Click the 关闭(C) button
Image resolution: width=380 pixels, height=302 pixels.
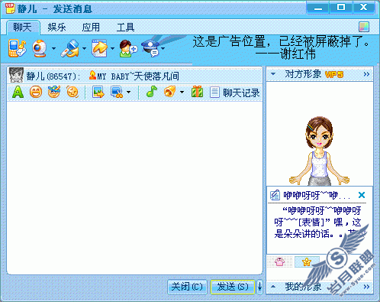[187, 287]
